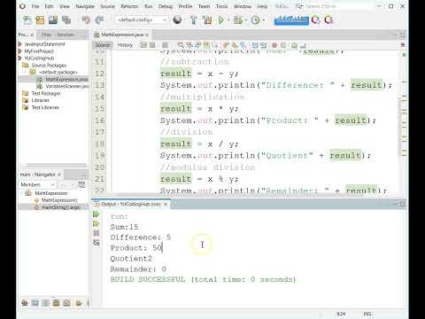The height and width of the screenshot is (319, 425).
Task: Open the Tools menu
Action: [x=222, y=6]
